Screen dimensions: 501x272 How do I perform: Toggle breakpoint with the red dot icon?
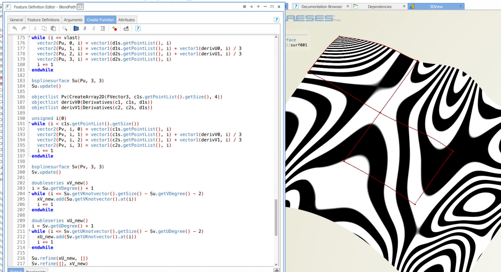point(114,28)
